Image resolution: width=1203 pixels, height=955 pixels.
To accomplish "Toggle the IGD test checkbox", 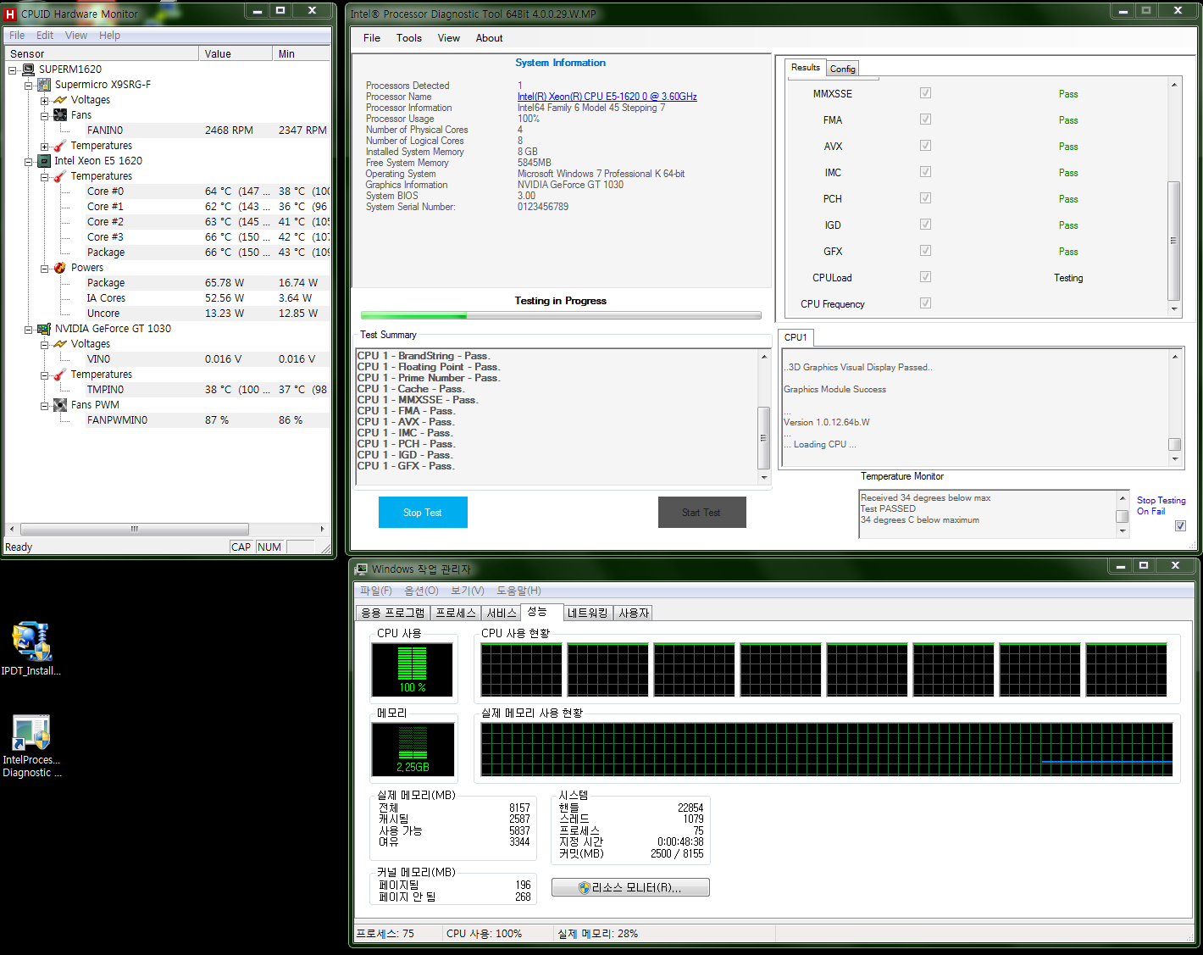I will [925, 225].
